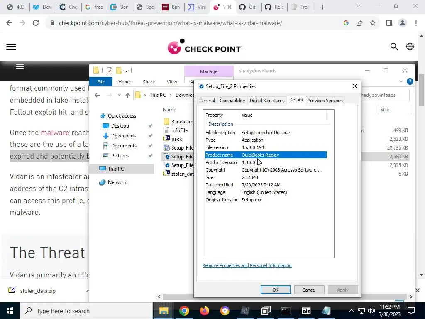Select the InfoFile item in file list
This screenshot has height=319, width=425.
point(179,130)
